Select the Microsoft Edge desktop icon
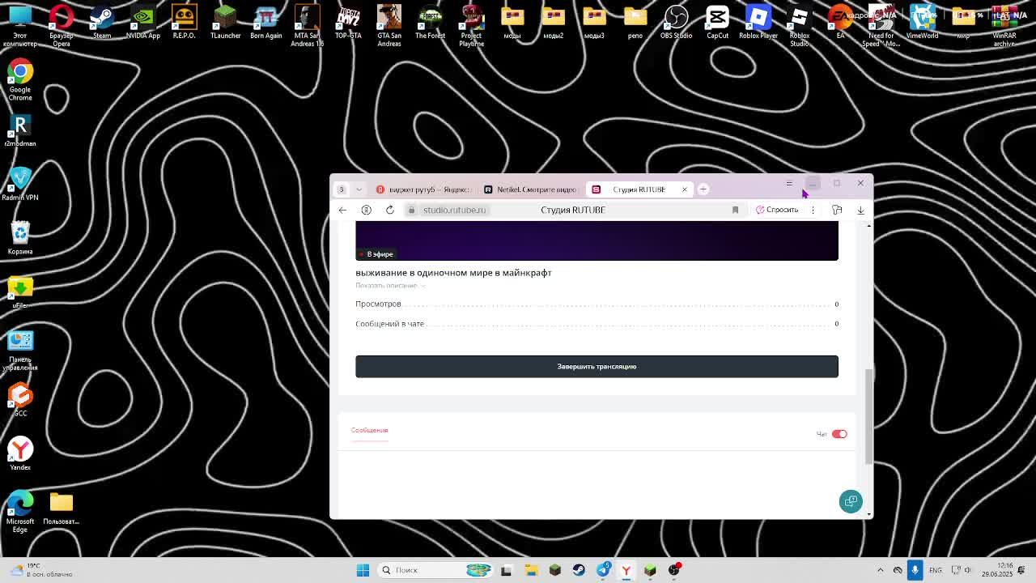 [20, 512]
